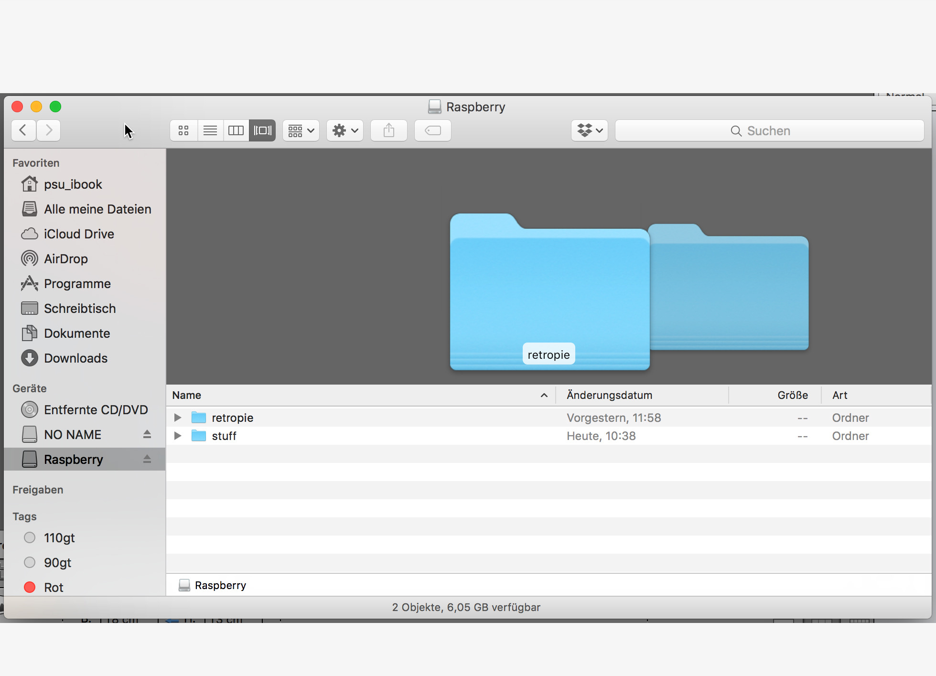Image resolution: width=936 pixels, height=676 pixels.
Task: Switch to column view mode
Action: click(236, 130)
